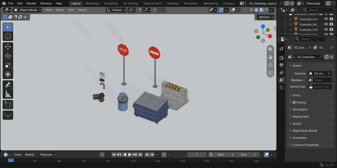
Task: Toggle the Gravity checkbox
Action: (294, 102)
